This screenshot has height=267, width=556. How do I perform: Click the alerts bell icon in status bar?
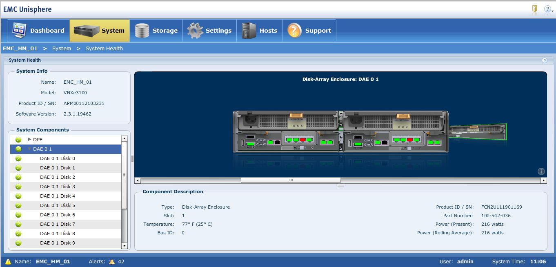point(112,262)
